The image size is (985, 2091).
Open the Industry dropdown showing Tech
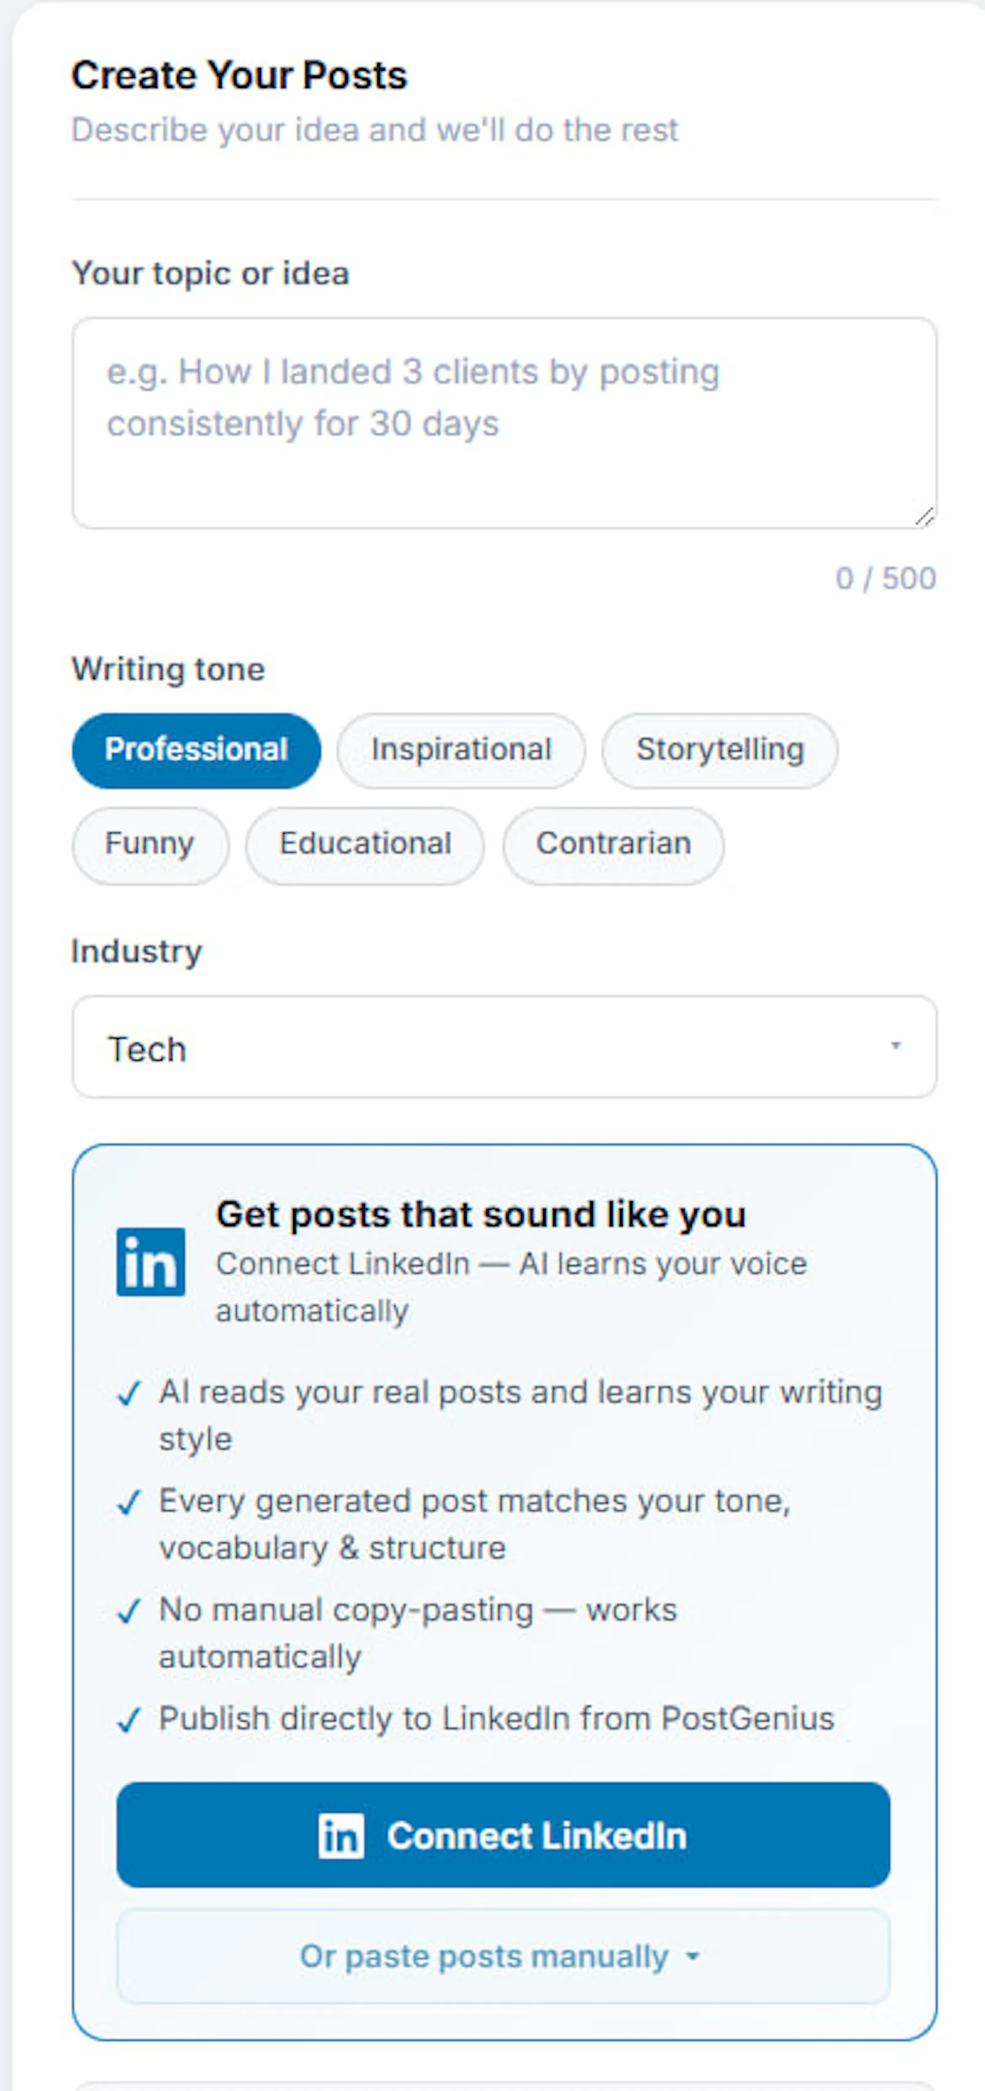coord(504,1047)
